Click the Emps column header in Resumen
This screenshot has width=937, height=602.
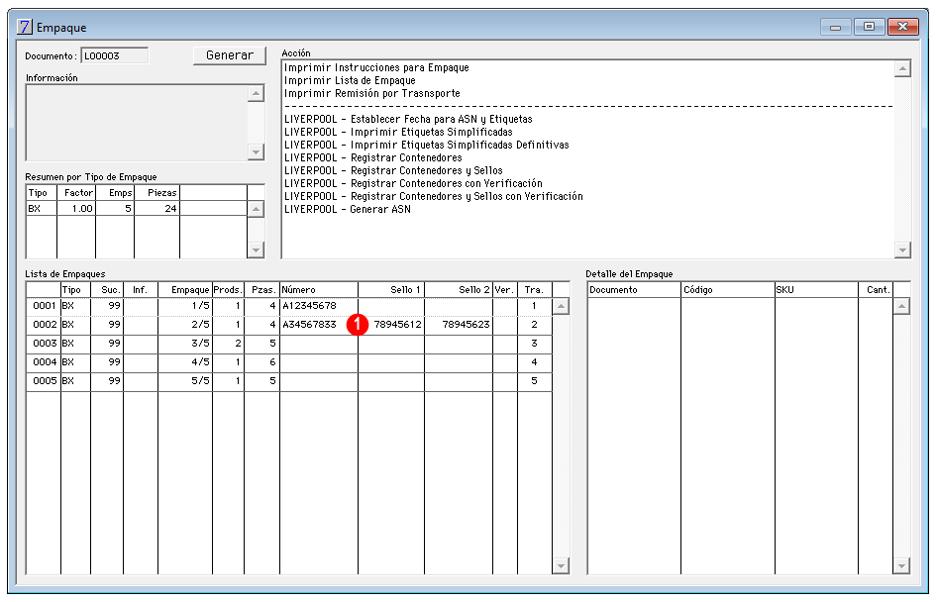pos(115,193)
